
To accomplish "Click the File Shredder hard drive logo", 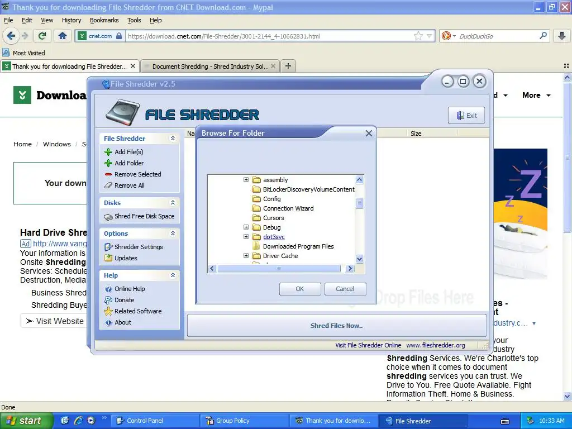I will click(x=122, y=112).
